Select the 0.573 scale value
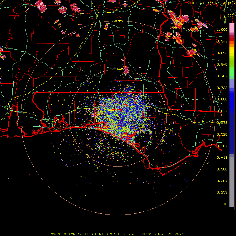The width and height of the screenshot is (236, 236). (222, 123)
